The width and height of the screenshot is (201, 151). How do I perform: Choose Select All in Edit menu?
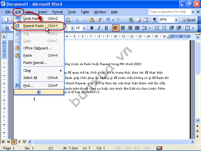coord(39,78)
